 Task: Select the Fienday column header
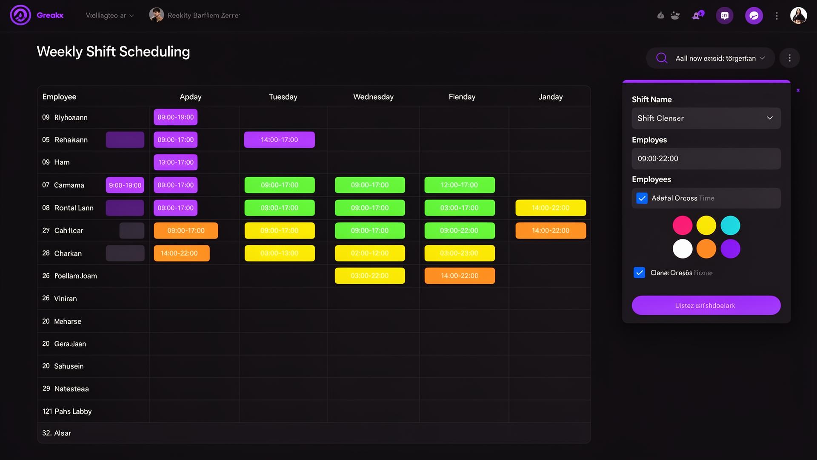462,97
